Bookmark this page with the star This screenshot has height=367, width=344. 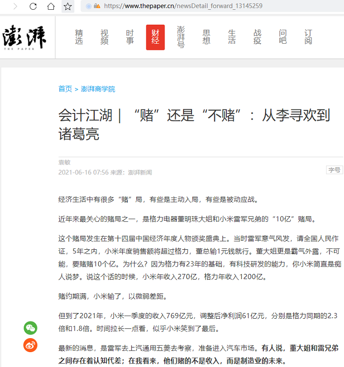[68, 7]
